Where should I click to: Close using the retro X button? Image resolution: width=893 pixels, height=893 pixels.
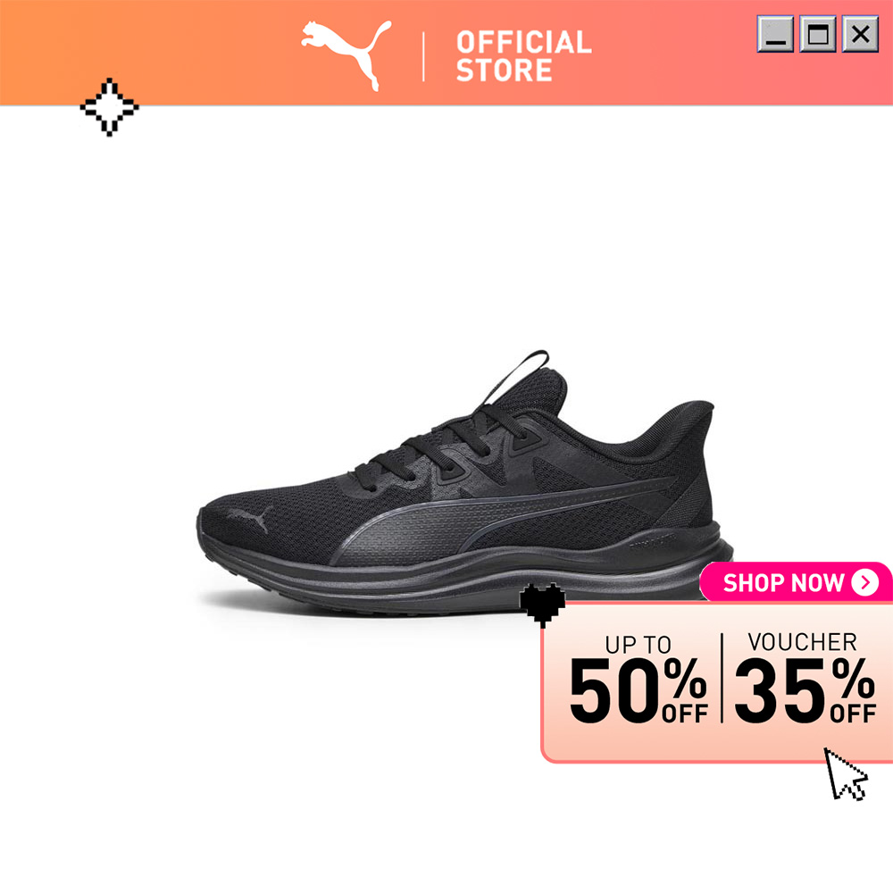point(860,34)
